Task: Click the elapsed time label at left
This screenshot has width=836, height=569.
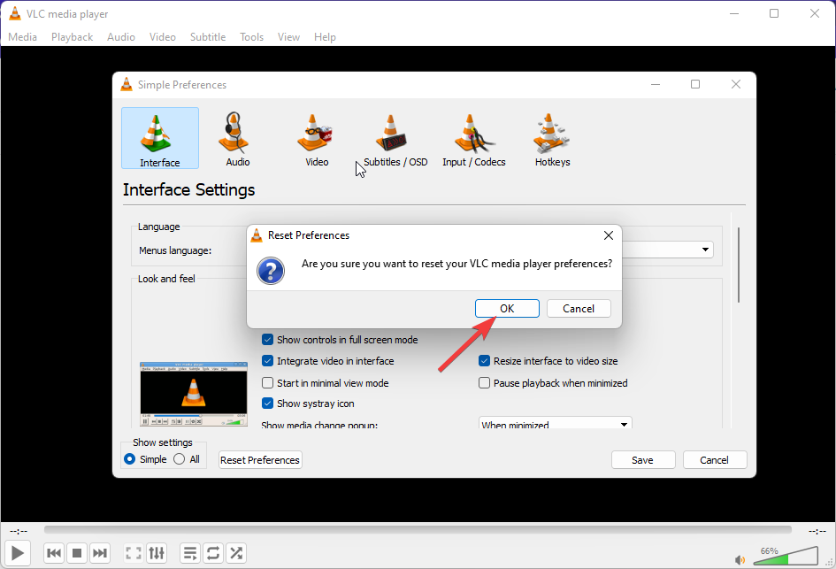Action: click(x=19, y=531)
